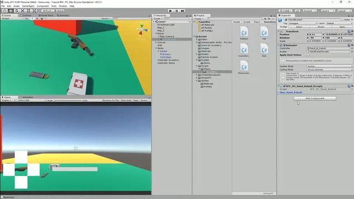Screen dimensions: 354x199
Task: Toggle the scene lighting button
Action: coord(32,18)
